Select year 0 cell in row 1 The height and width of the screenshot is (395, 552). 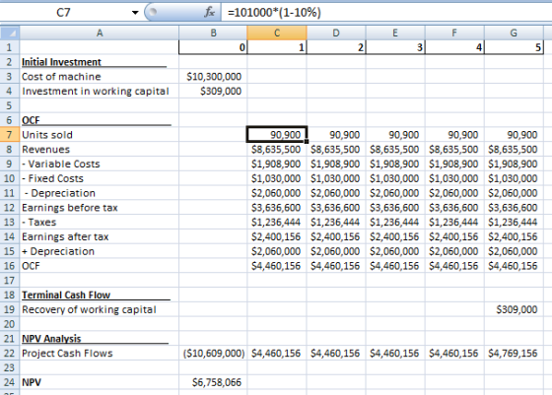[213, 47]
